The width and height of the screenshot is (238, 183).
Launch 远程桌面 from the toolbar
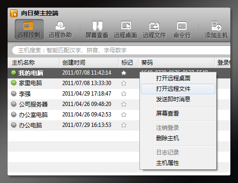(x=126, y=29)
